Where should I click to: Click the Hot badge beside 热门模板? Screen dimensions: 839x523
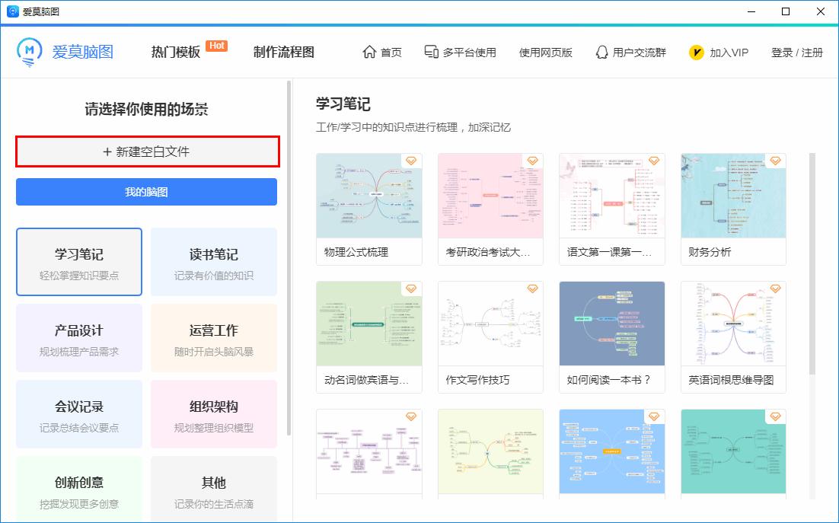click(x=217, y=46)
